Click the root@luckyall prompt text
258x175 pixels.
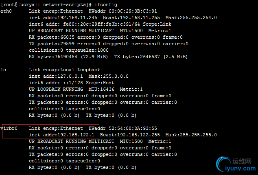click(21, 4)
